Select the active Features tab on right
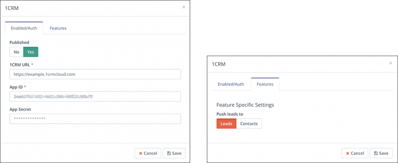 click(265, 84)
